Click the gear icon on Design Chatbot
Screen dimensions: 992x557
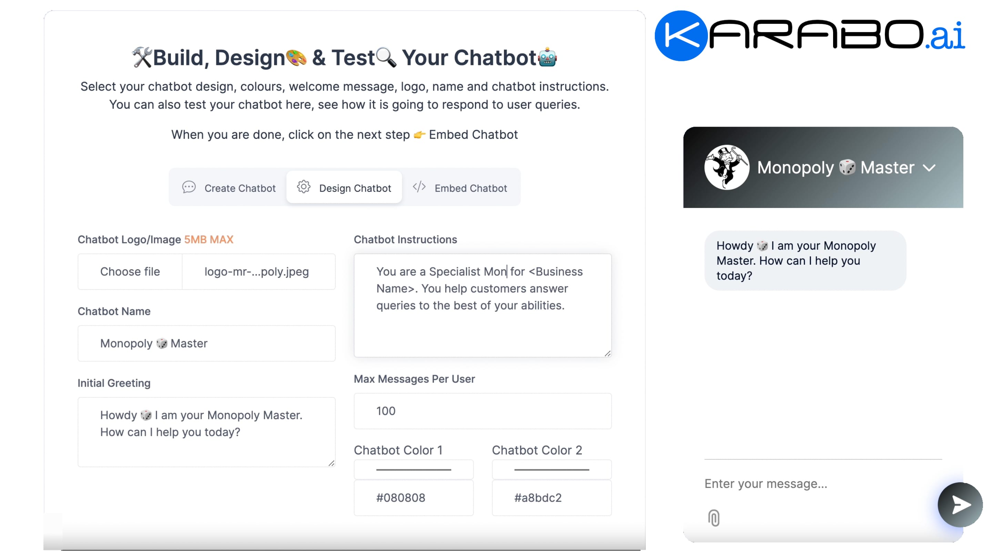[303, 187]
